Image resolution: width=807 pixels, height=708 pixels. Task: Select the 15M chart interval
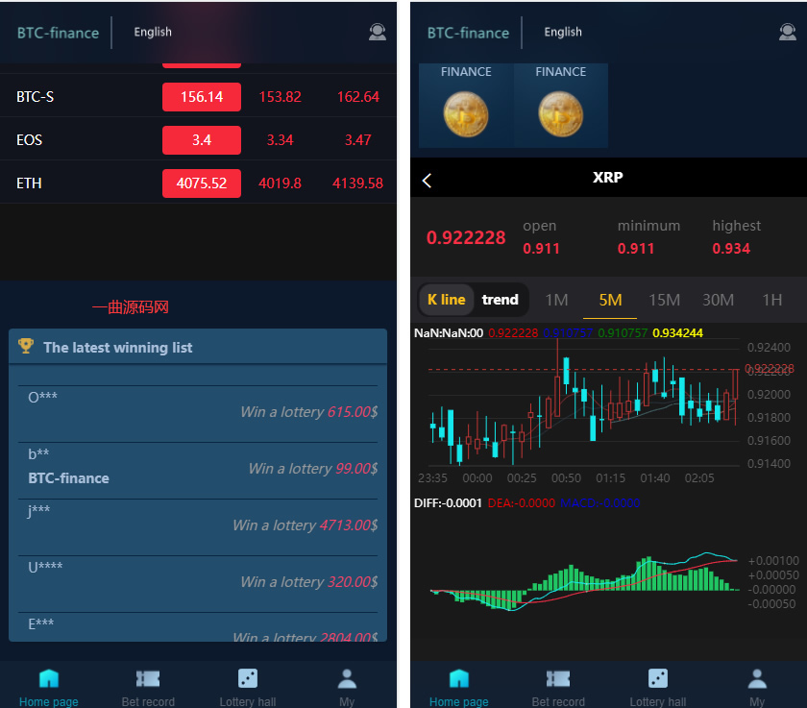pyautogui.click(x=664, y=300)
